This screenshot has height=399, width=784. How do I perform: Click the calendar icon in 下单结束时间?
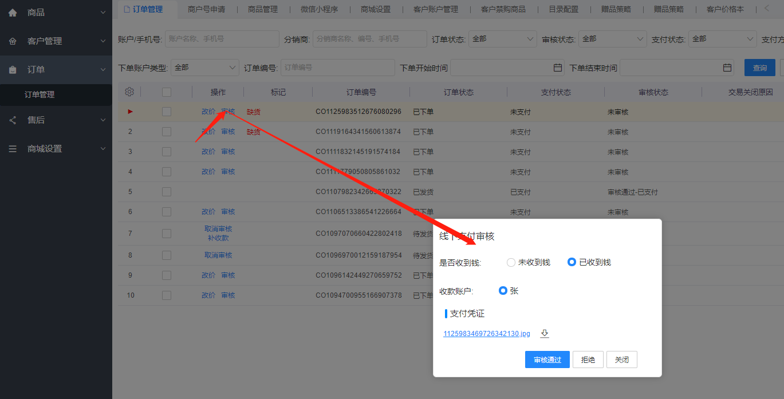(x=727, y=68)
